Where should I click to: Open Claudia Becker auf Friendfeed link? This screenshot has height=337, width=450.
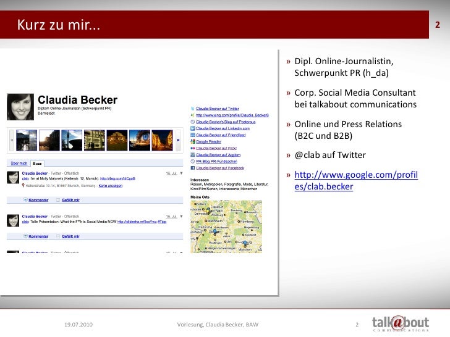click(x=221, y=135)
